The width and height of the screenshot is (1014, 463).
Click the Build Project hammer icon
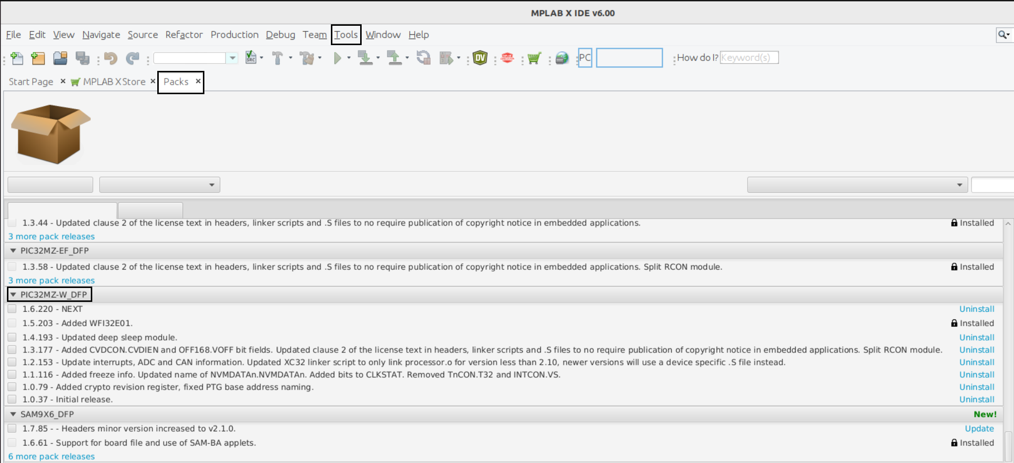click(277, 58)
